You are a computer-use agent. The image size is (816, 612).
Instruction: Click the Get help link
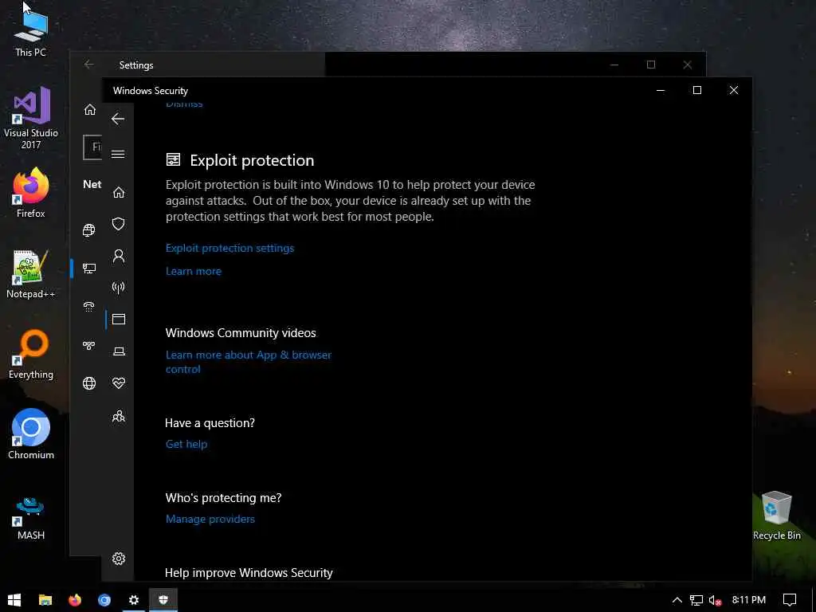click(x=186, y=444)
